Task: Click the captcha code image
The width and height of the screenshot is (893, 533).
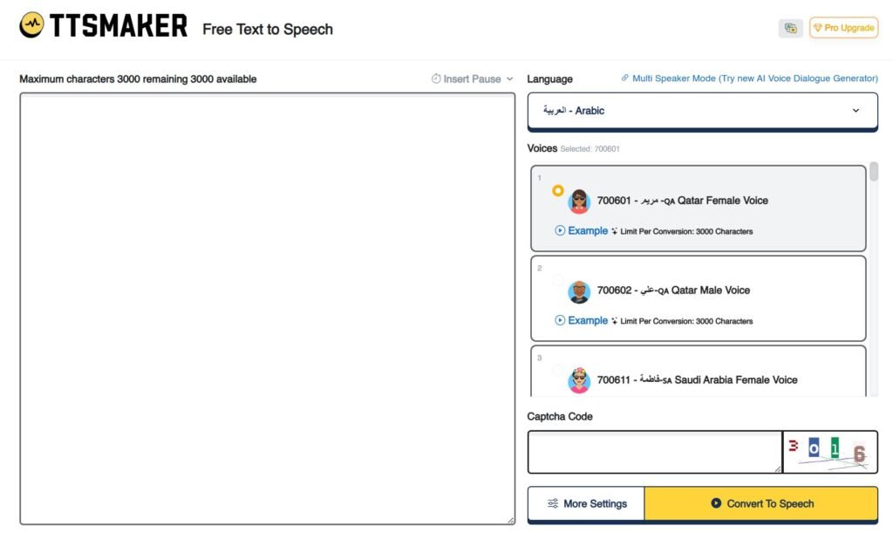Action: 829,452
